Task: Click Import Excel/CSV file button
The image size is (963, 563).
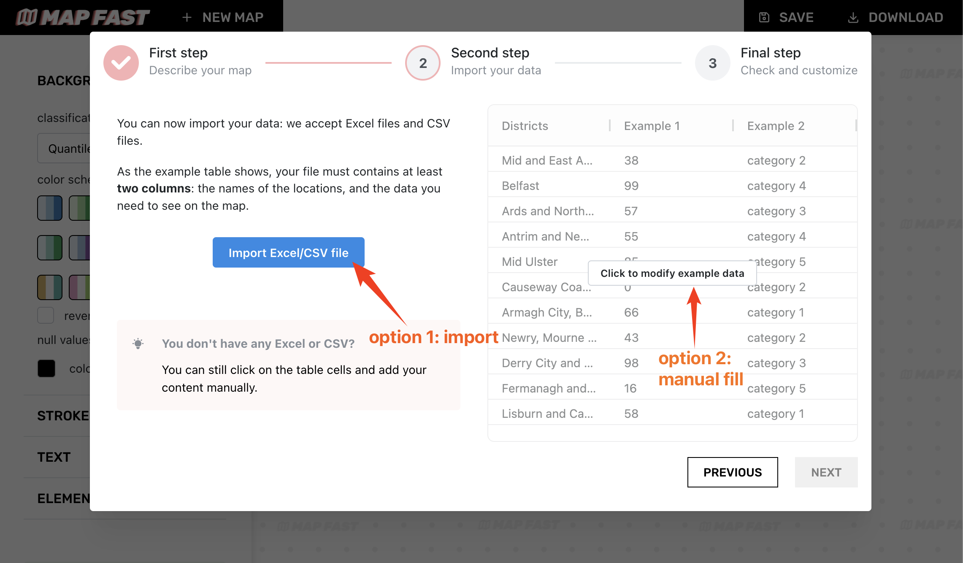Action: coord(289,252)
